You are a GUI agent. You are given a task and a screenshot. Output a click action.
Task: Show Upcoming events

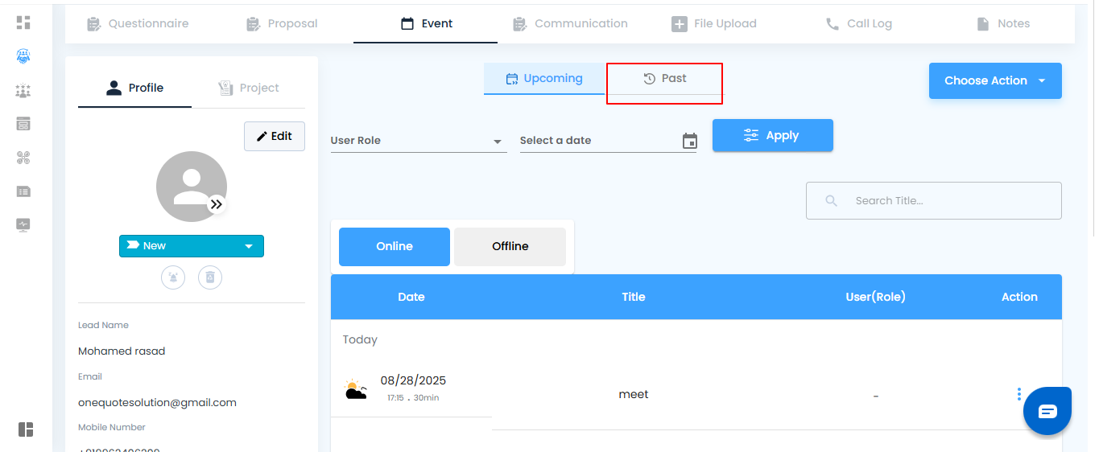coord(544,79)
